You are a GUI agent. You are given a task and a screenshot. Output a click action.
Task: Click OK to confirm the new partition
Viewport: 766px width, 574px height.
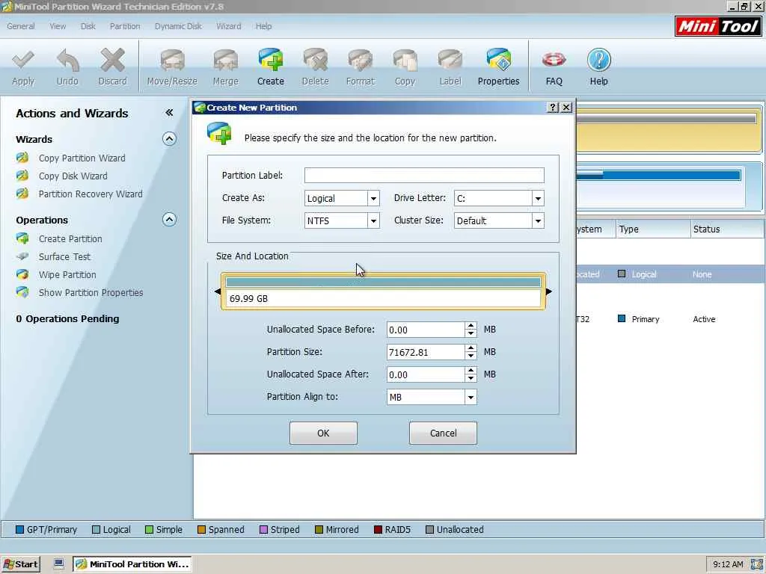point(323,433)
